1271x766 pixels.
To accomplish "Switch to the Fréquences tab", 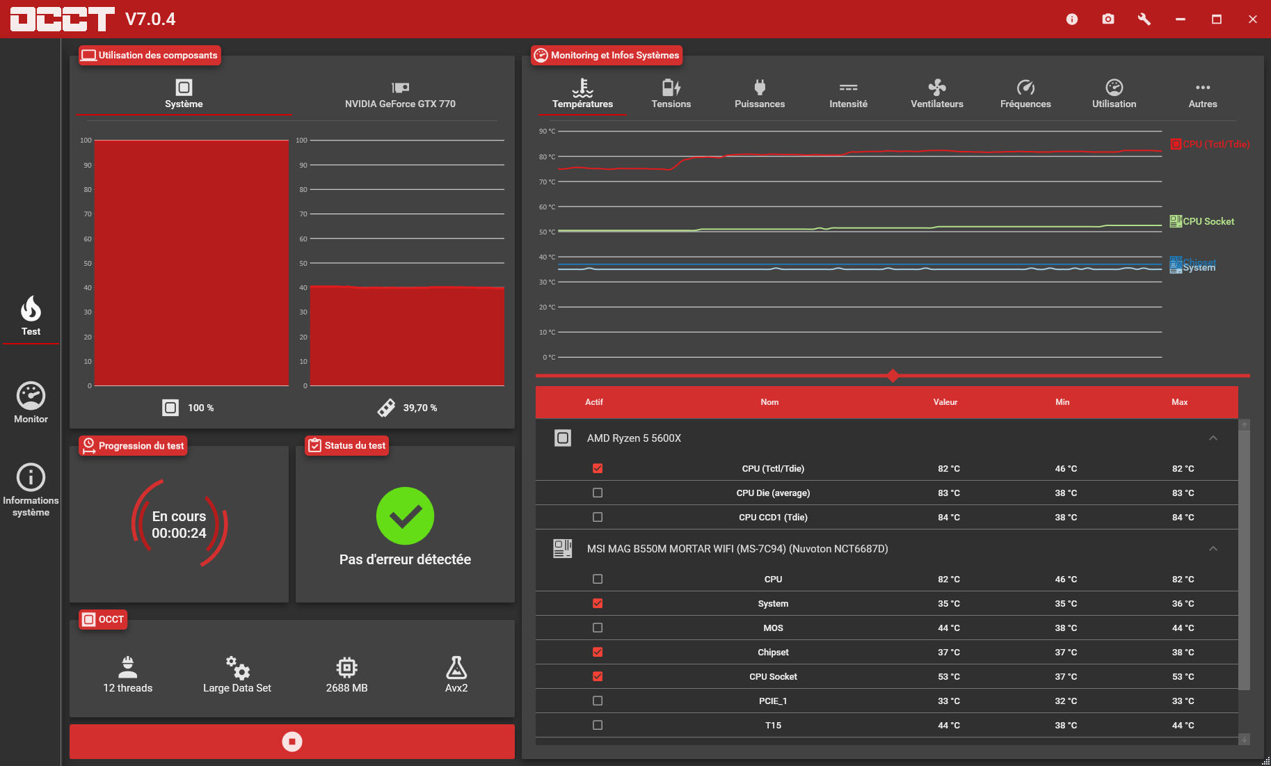I will coord(1025,94).
